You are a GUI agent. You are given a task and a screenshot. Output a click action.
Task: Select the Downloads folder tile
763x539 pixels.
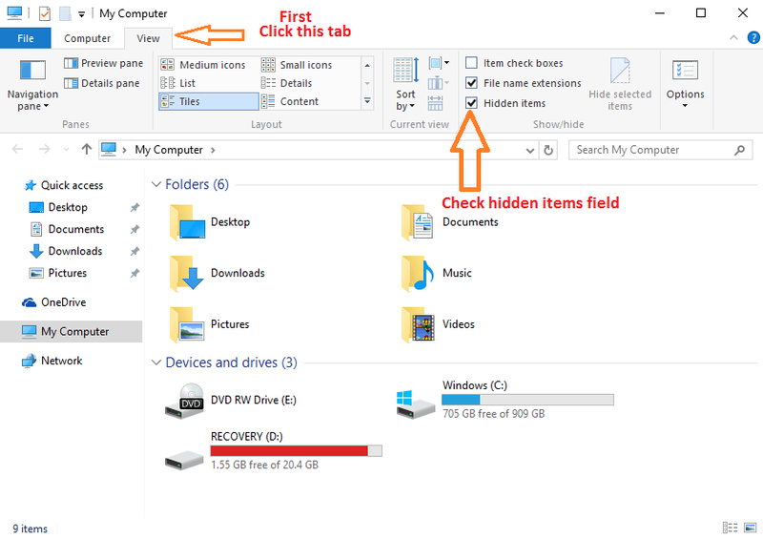click(x=217, y=274)
